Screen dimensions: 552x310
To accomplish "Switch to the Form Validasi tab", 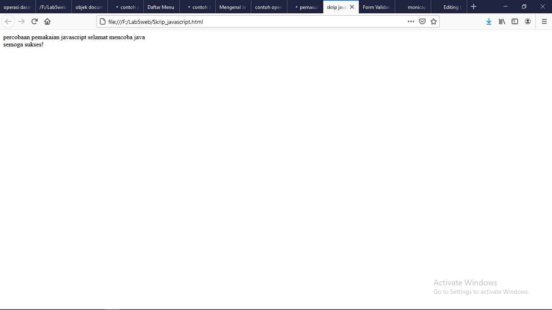I will coord(376,6).
